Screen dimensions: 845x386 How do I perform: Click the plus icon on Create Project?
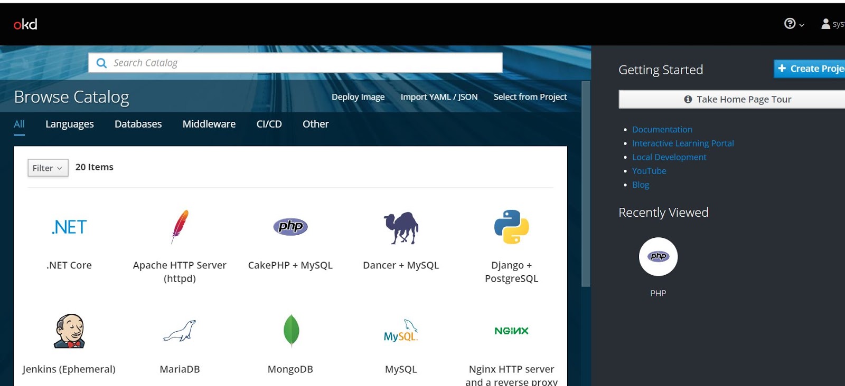782,69
